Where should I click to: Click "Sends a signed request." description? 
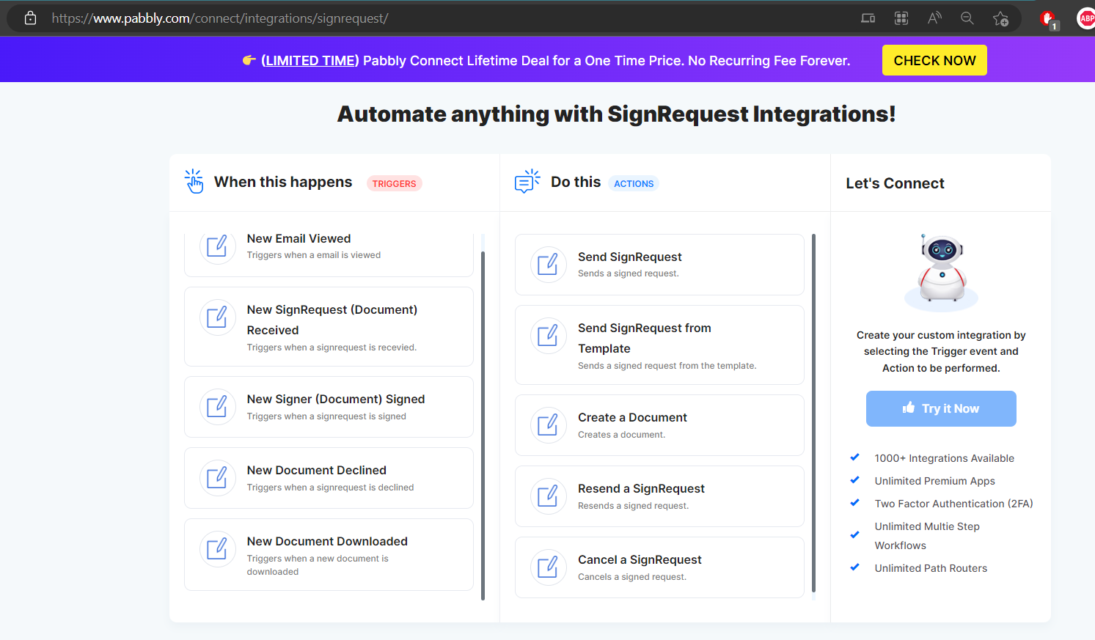[628, 273]
